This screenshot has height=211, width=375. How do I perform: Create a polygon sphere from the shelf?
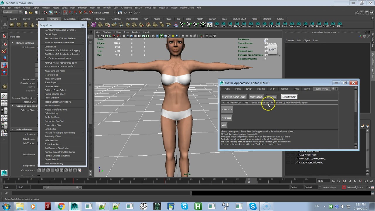click(12, 25)
